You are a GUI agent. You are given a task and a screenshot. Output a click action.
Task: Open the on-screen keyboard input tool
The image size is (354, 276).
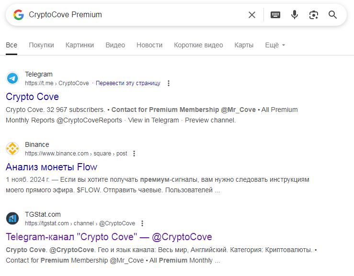point(275,15)
